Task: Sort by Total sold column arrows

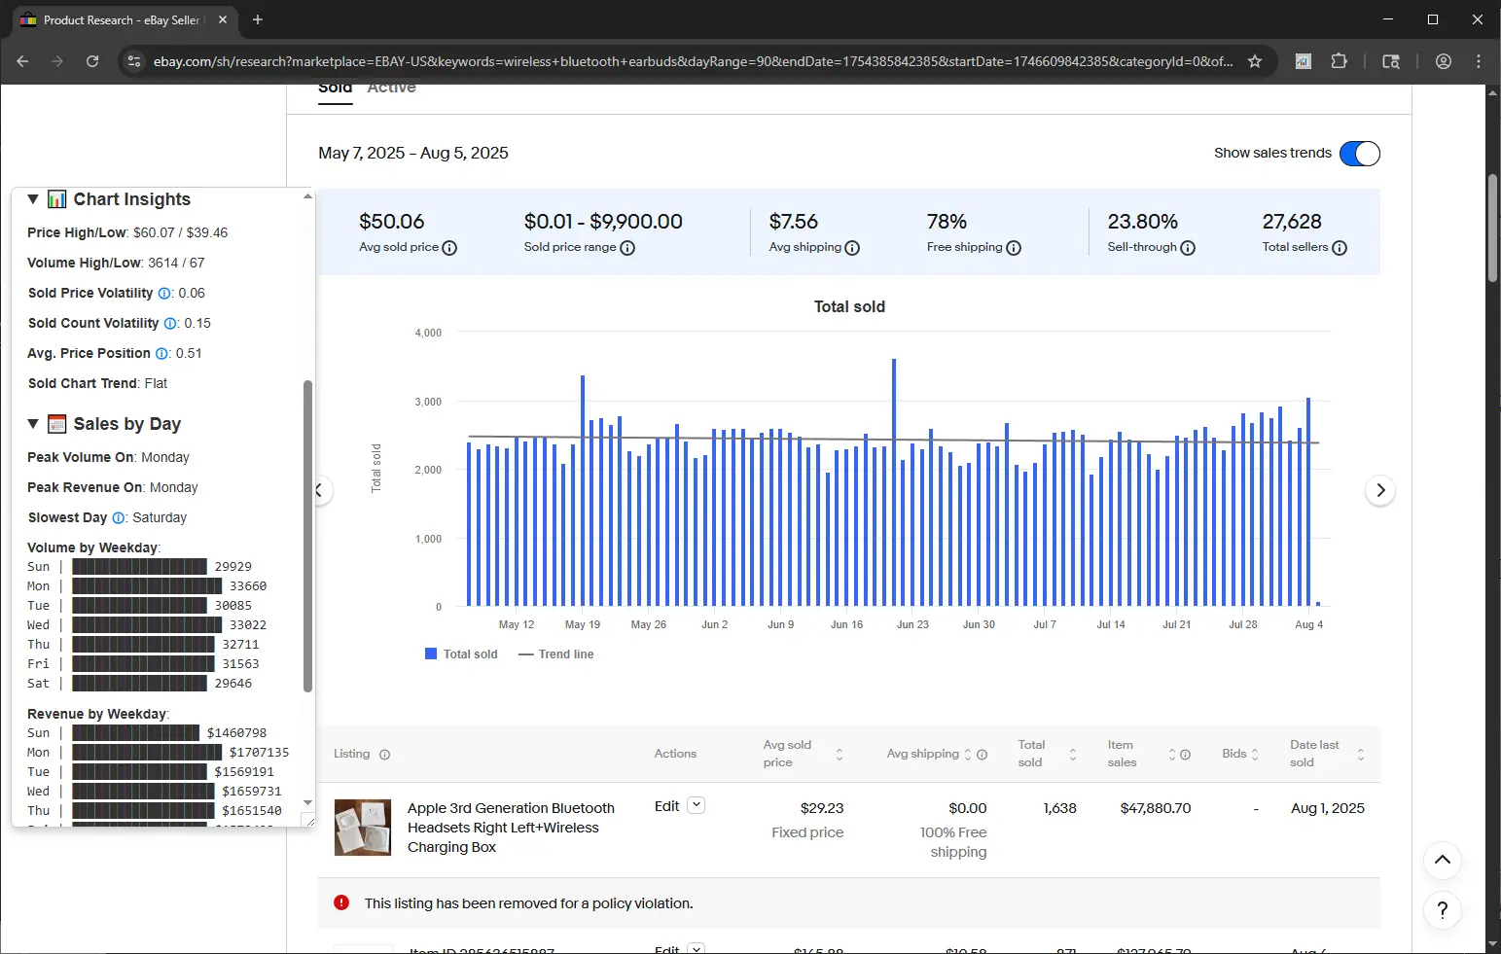Action: (1073, 755)
